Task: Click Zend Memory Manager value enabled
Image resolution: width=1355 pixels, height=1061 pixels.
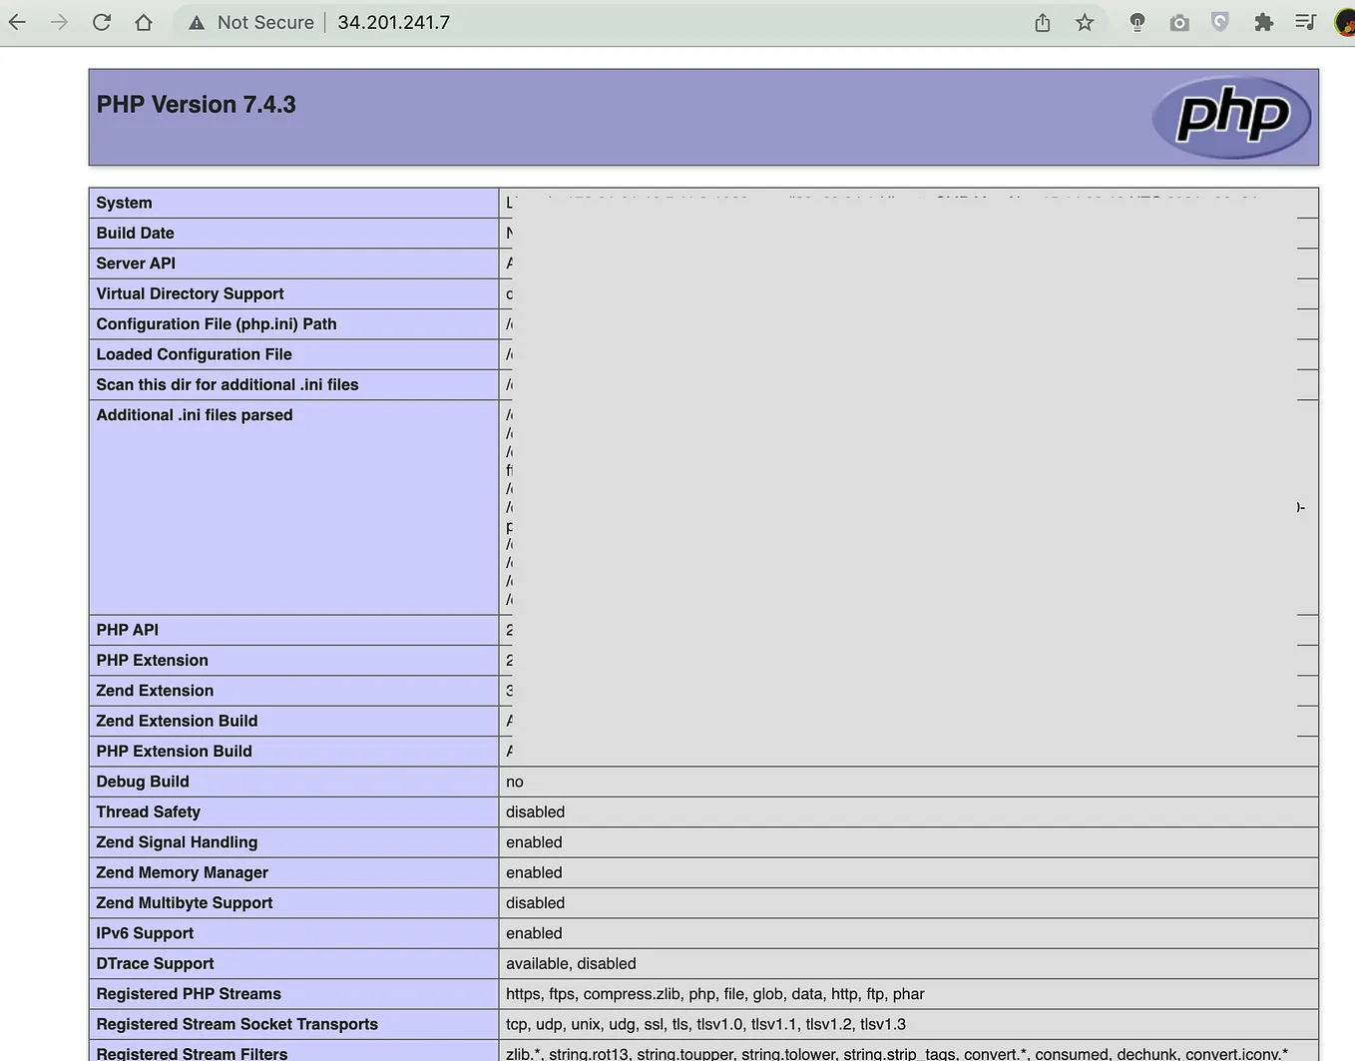Action: point(534,872)
